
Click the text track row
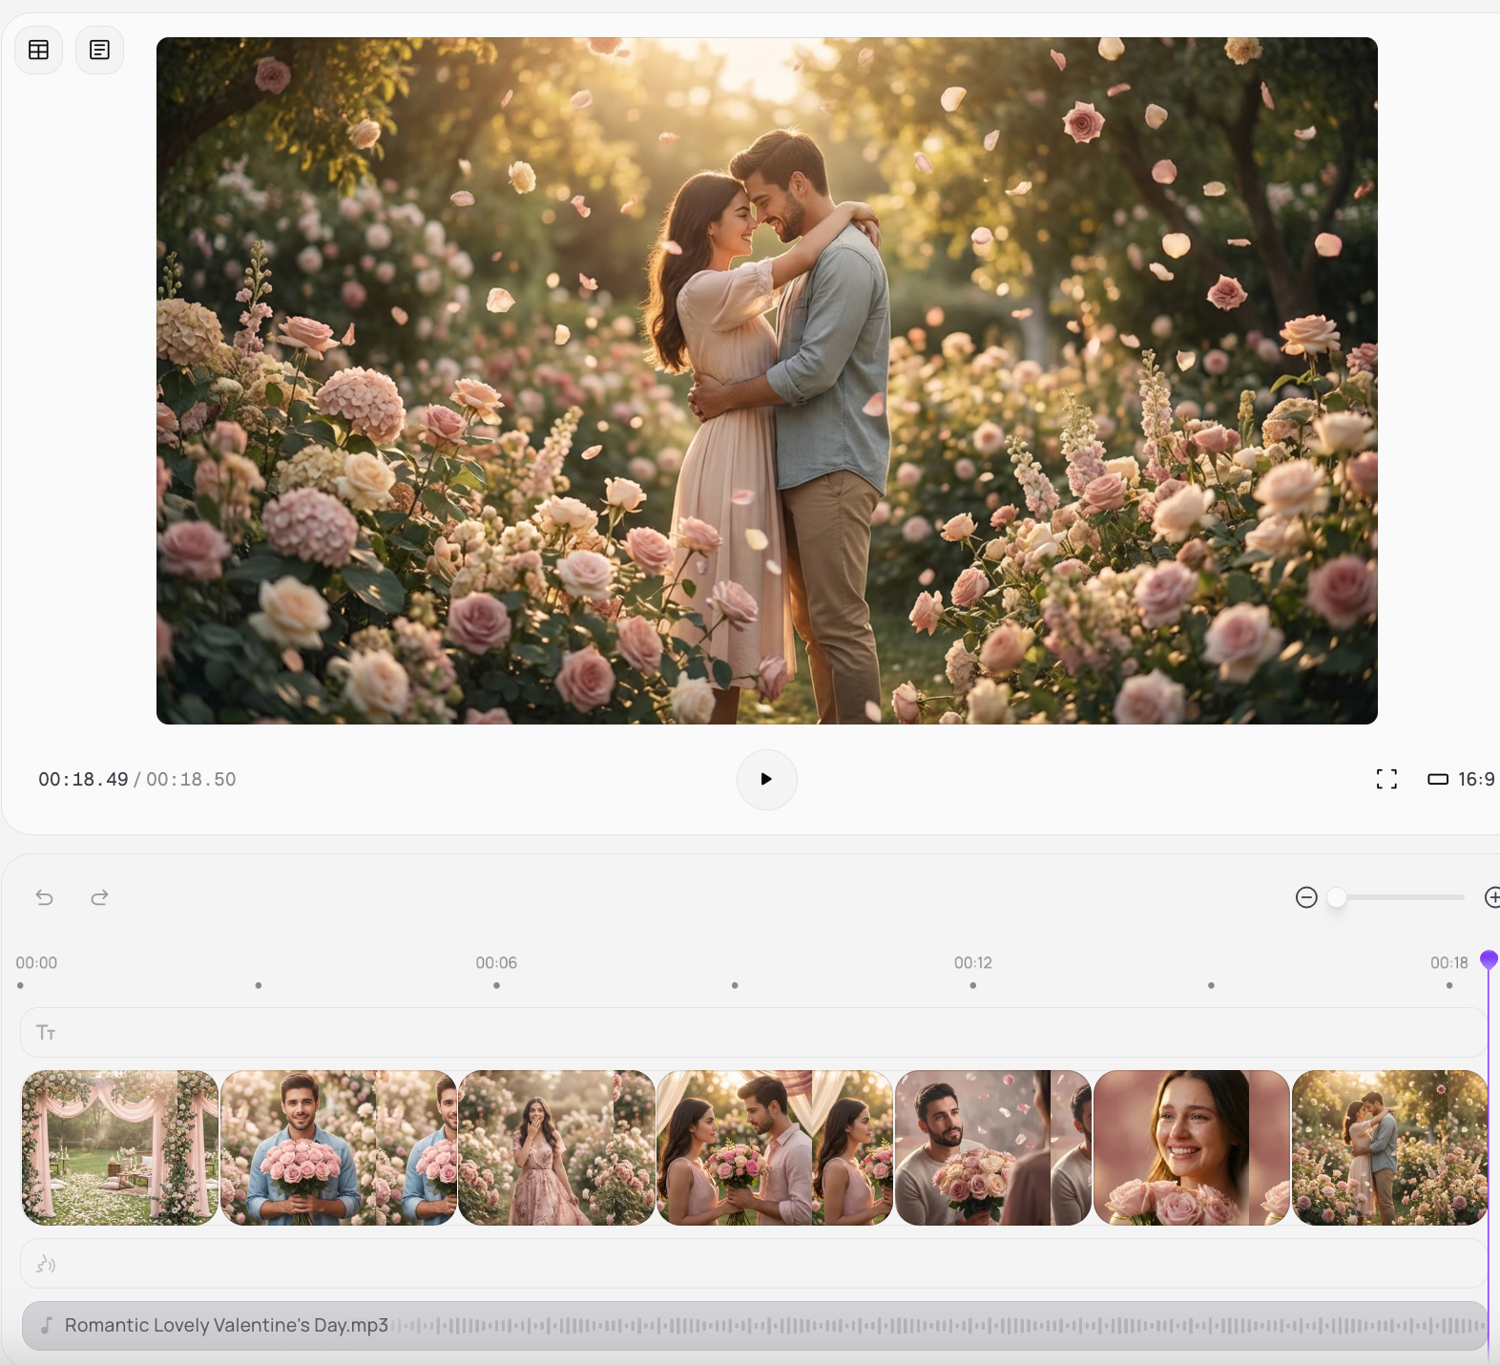(x=752, y=1033)
